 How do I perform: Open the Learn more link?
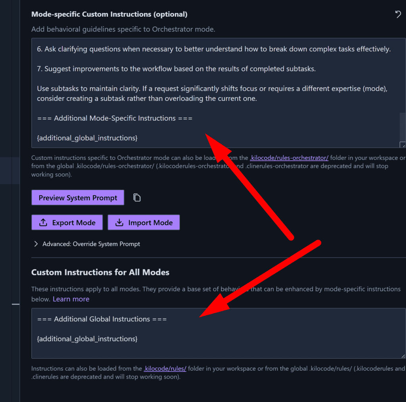click(71, 299)
